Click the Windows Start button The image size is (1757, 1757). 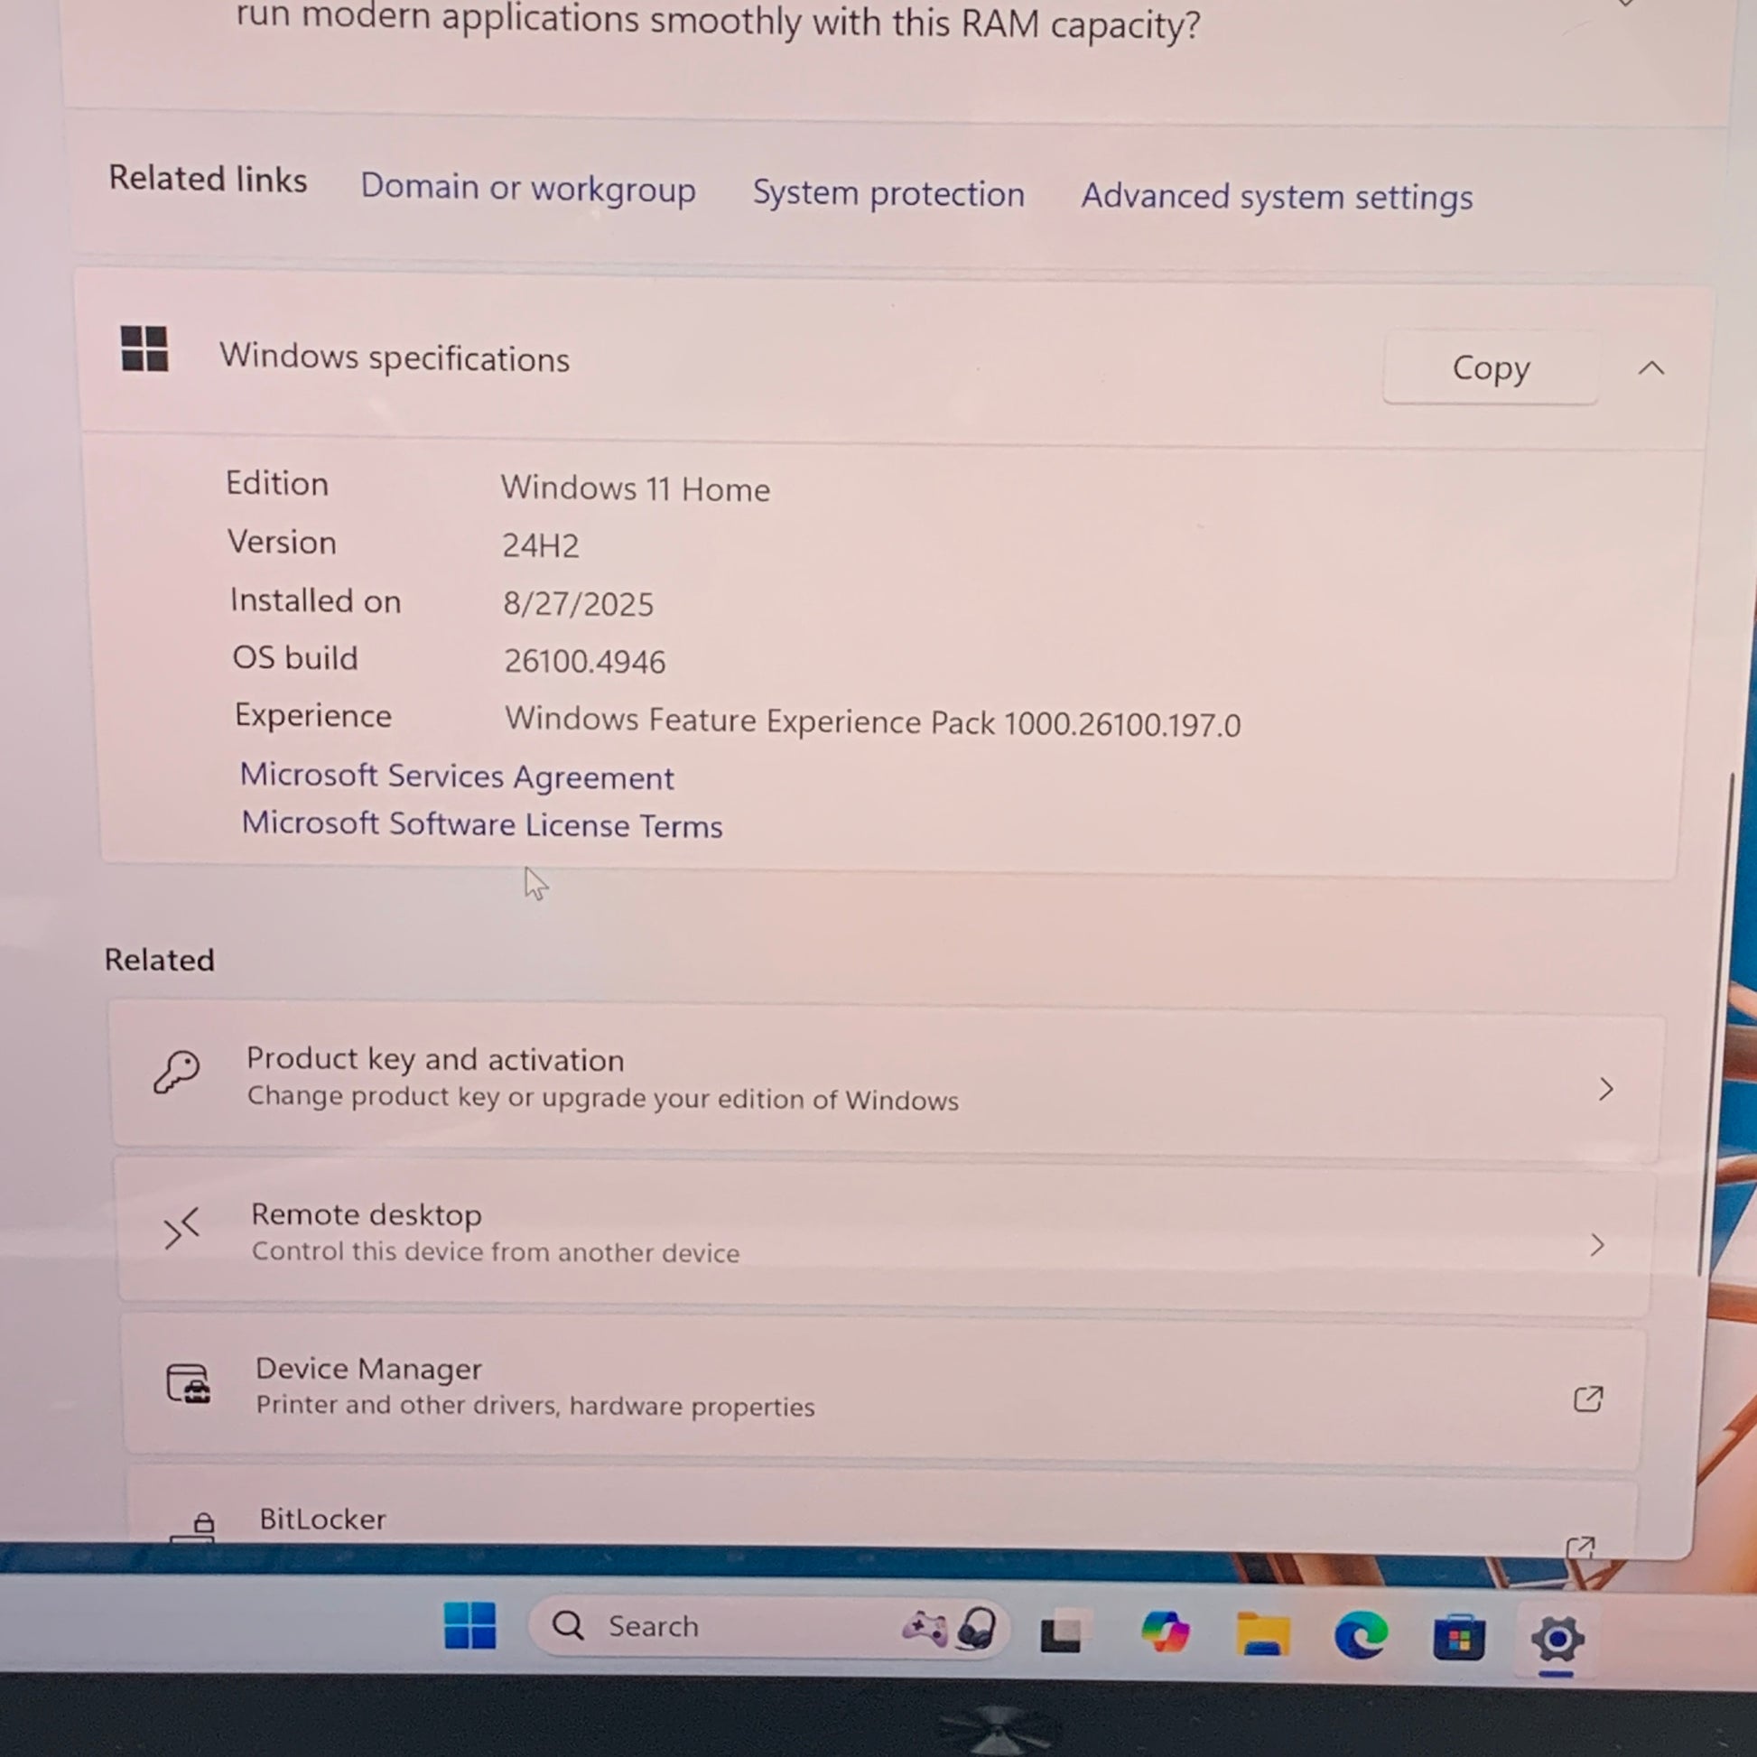pyautogui.click(x=469, y=1625)
